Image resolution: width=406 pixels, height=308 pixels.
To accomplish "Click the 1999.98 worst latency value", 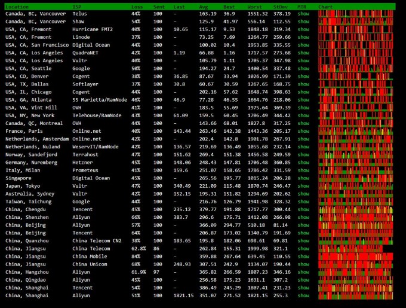I will (x=257, y=249).
